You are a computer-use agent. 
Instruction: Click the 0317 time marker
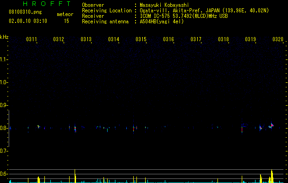pyautogui.click(x=196, y=39)
